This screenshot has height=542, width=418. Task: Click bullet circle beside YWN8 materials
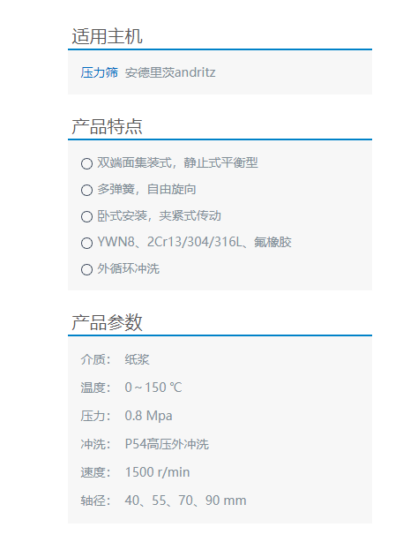coord(86,243)
